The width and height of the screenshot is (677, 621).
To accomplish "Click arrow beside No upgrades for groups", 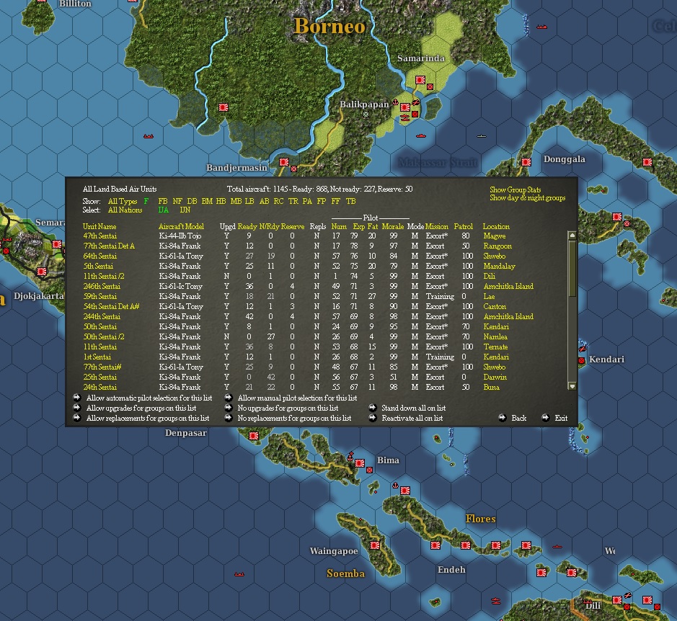I will pos(229,407).
